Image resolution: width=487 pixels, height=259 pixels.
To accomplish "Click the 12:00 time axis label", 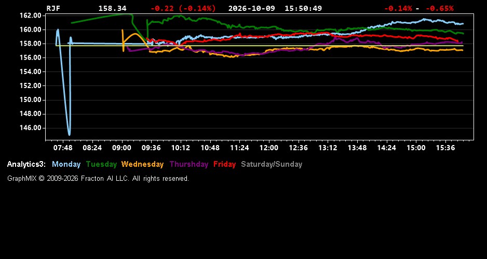I will click(269, 148).
